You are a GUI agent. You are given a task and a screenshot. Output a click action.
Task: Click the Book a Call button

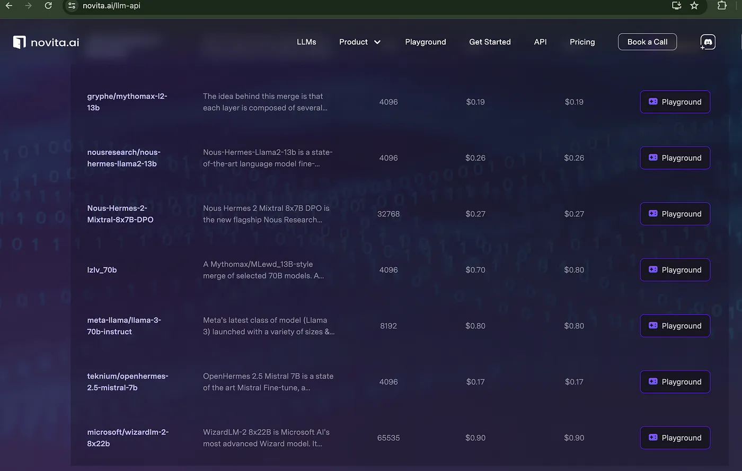click(x=647, y=42)
